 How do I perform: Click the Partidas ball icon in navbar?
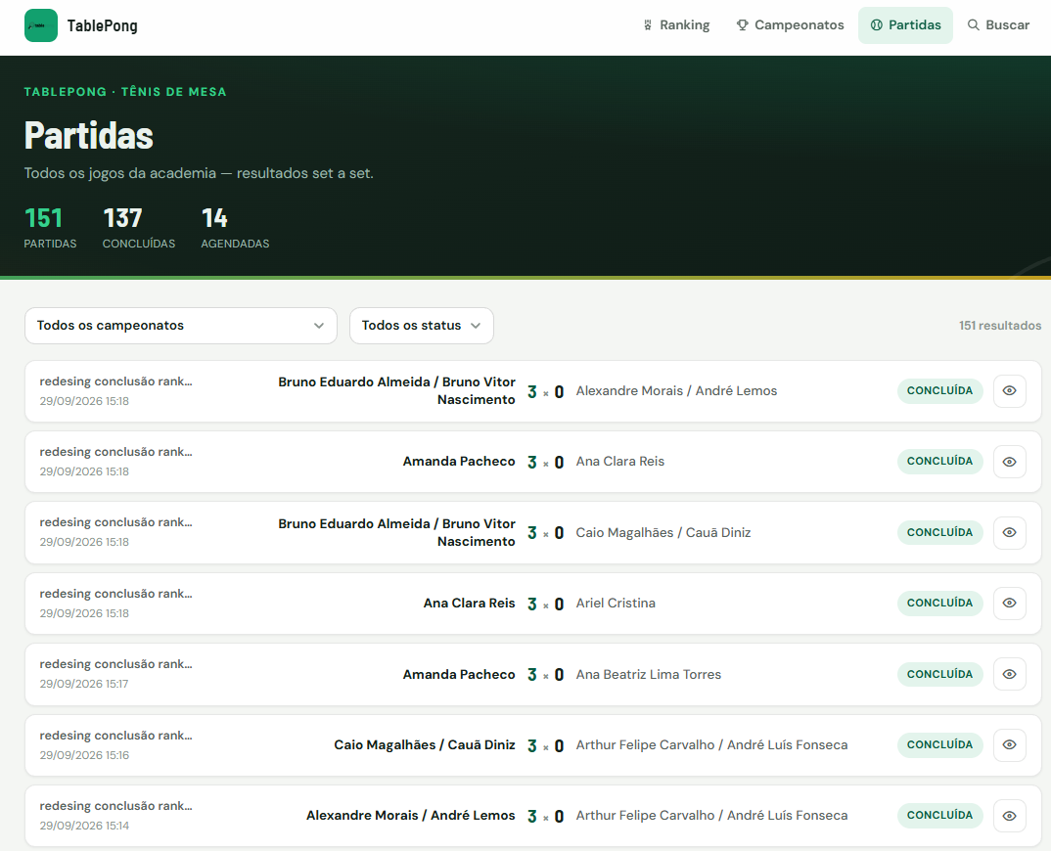(x=876, y=25)
